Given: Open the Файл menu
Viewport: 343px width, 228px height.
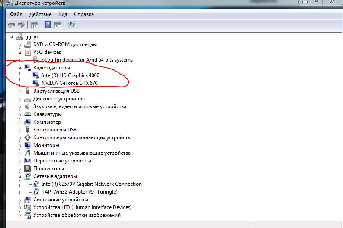Looking at the screenshot, I should click(x=16, y=14).
